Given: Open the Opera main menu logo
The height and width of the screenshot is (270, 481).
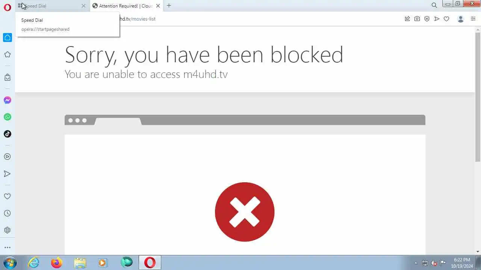Looking at the screenshot, I should [8, 7].
